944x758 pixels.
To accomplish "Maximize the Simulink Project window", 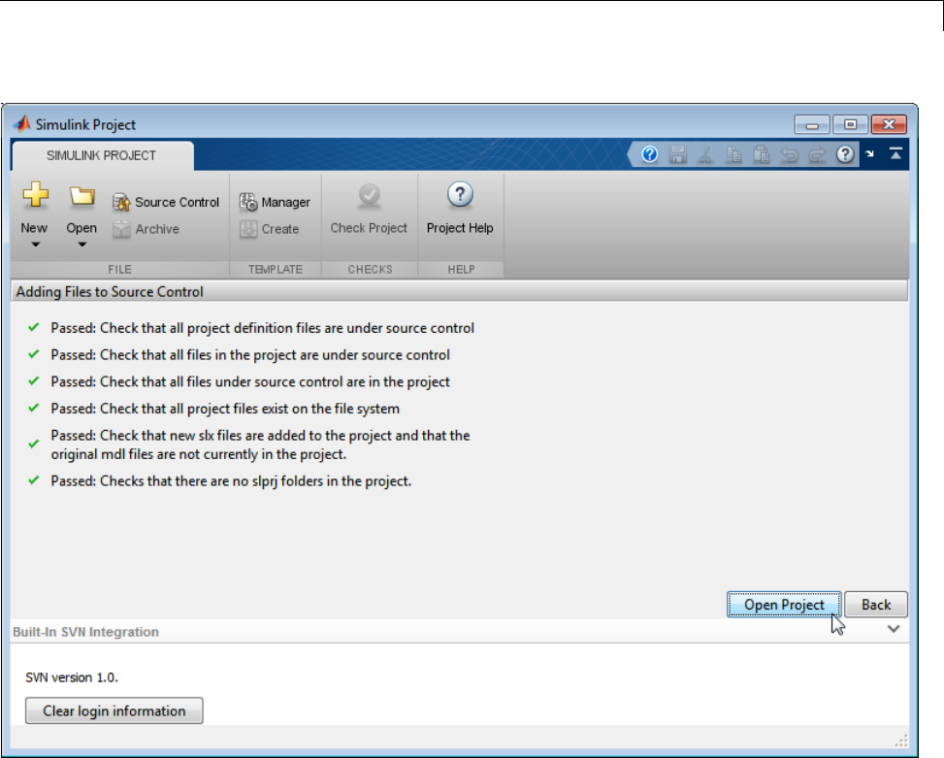I will click(850, 124).
